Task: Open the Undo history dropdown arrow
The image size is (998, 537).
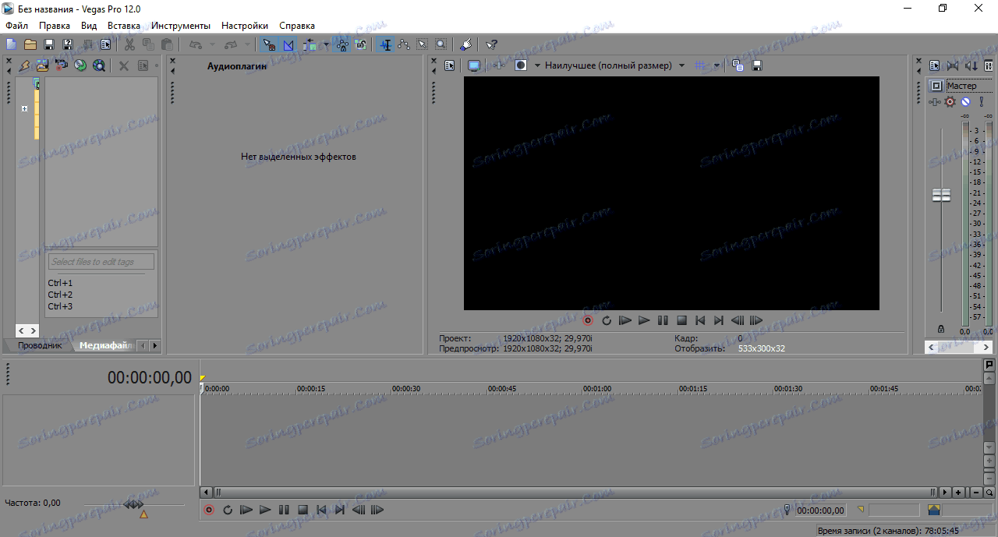Action: pos(212,44)
